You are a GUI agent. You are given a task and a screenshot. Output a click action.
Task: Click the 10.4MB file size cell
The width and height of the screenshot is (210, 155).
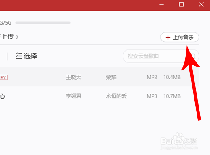coord(172,77)
